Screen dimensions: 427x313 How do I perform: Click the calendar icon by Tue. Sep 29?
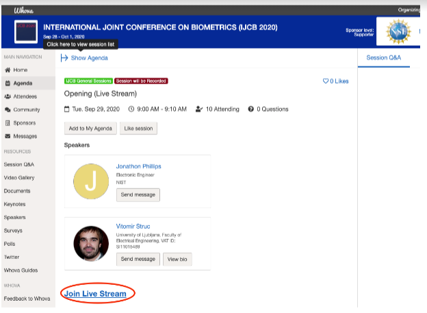click(x=67, y=109)
